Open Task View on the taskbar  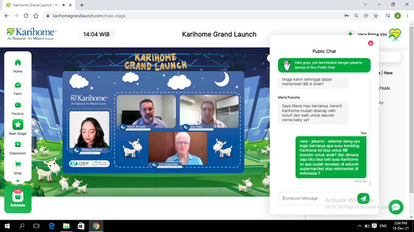37,226
